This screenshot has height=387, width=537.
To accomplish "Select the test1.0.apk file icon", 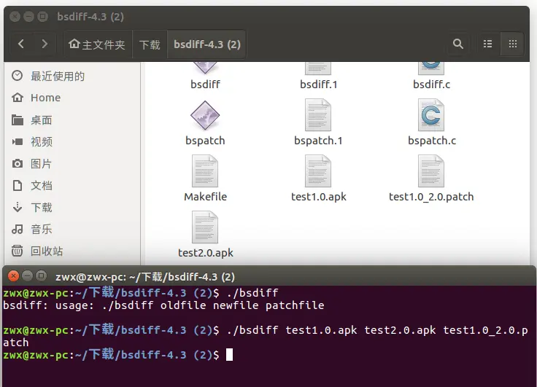I will tap(318, 171).
